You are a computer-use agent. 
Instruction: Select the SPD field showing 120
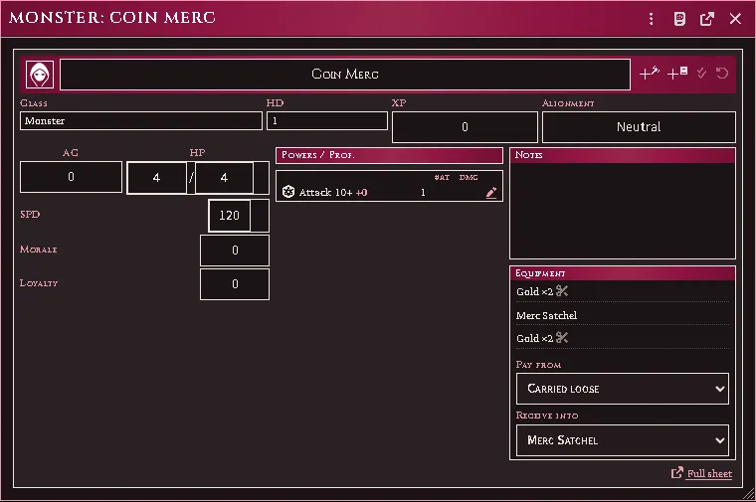coord(229,216)
